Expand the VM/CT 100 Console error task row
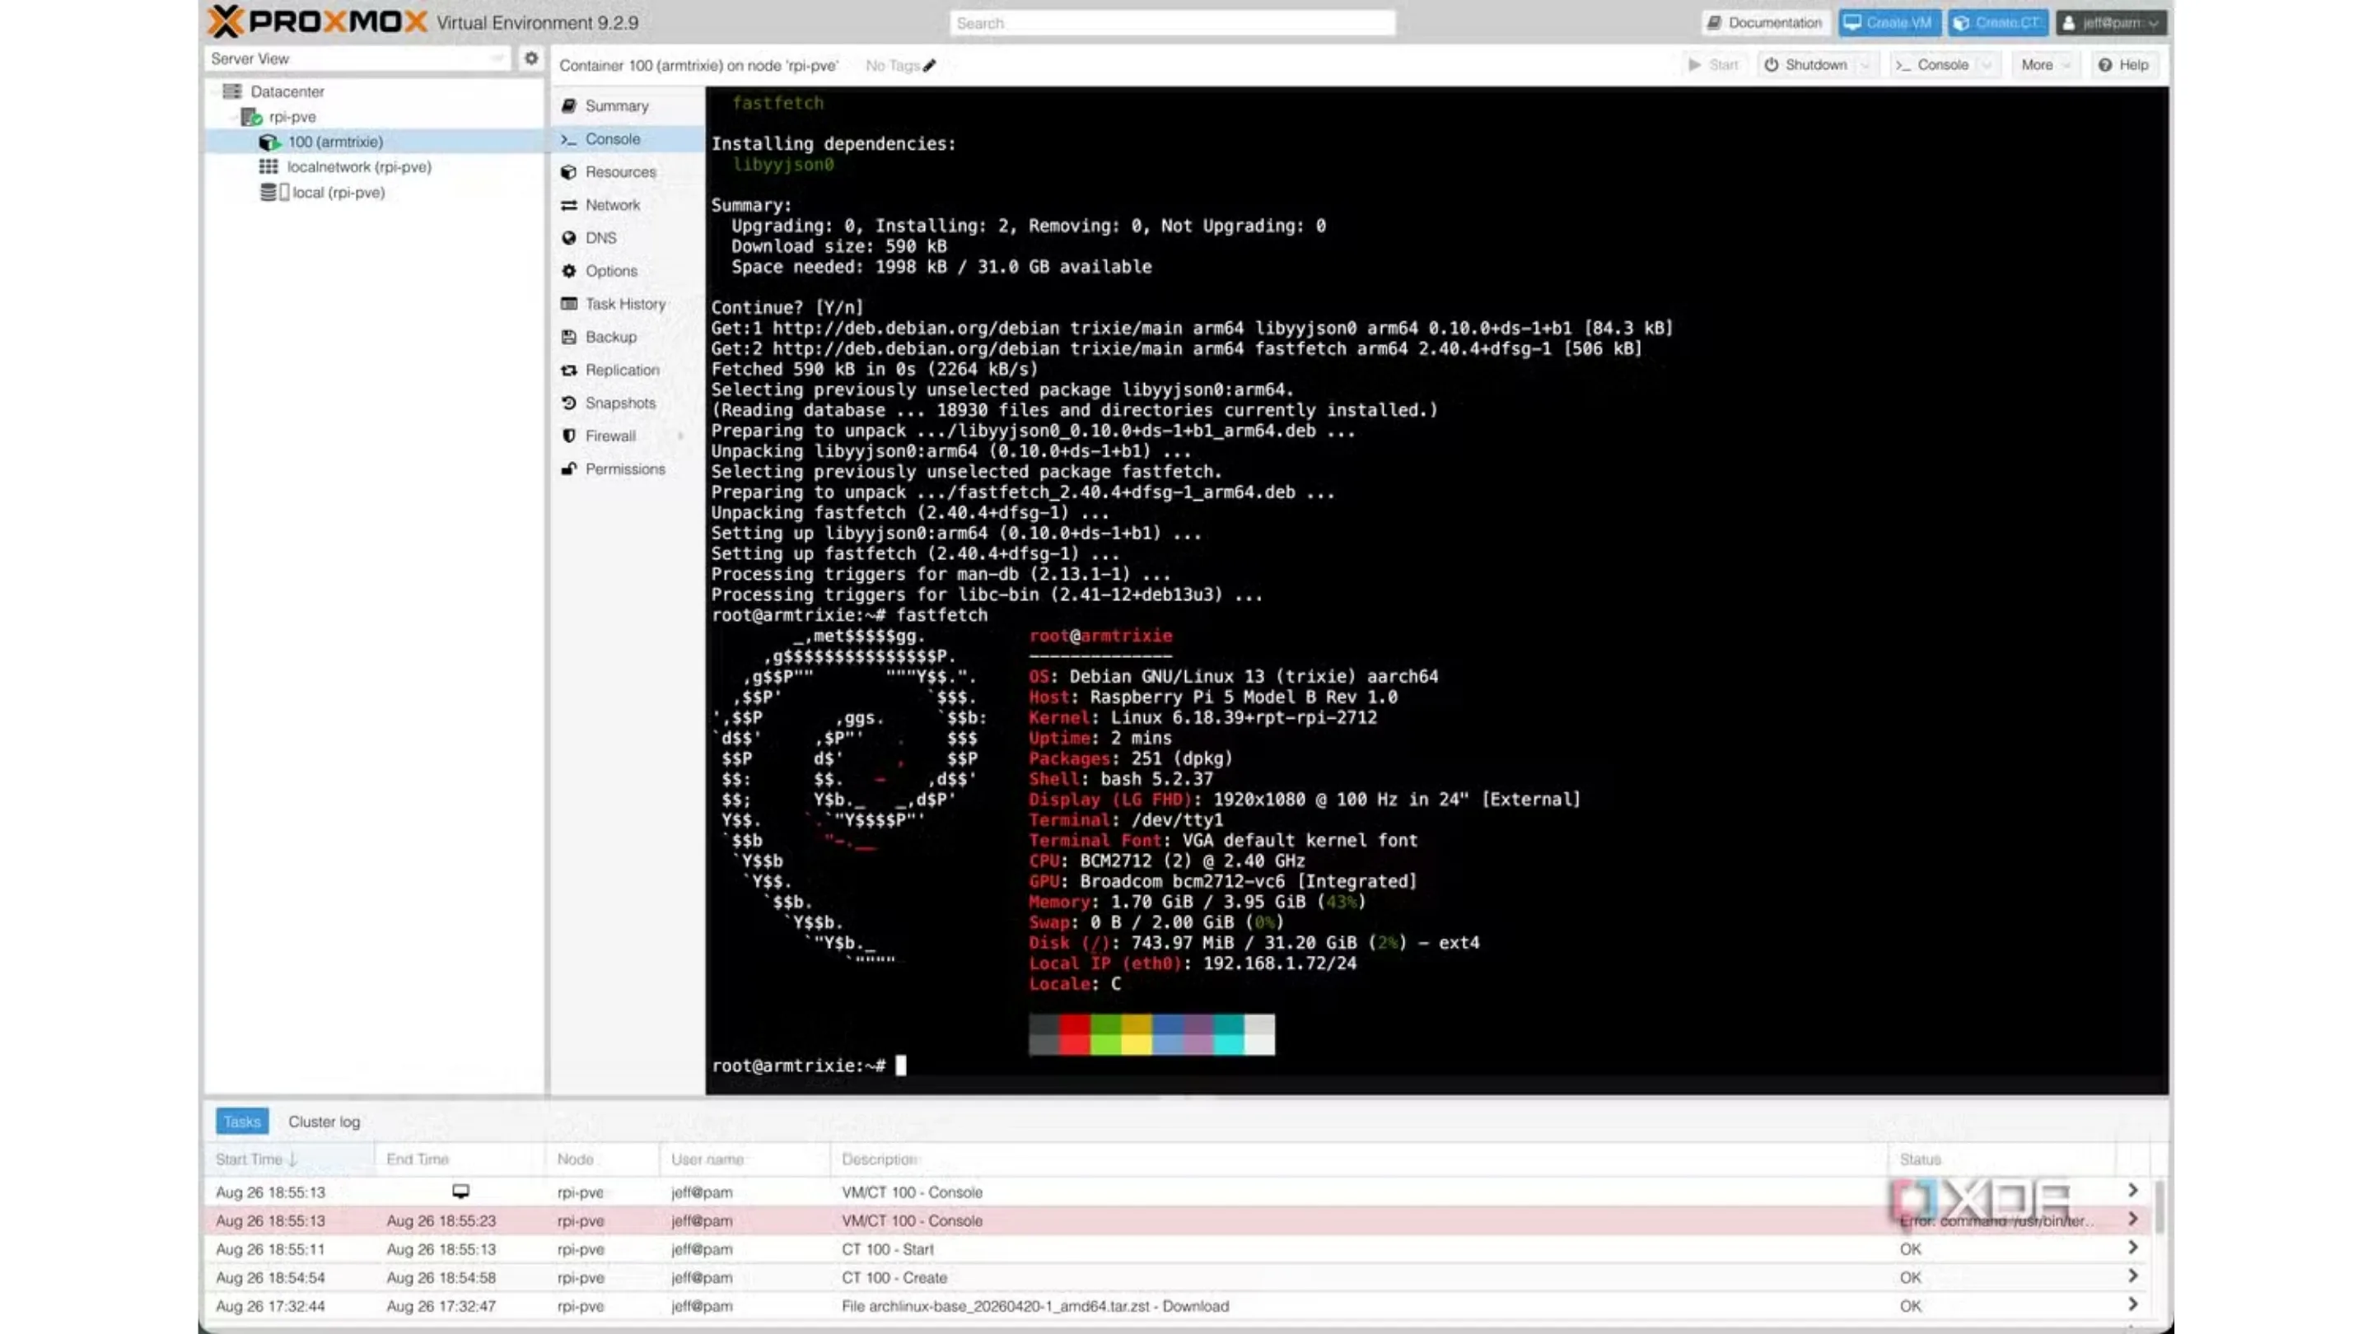This screenshot has width=2372, height=1334. coord(2132,1220)
